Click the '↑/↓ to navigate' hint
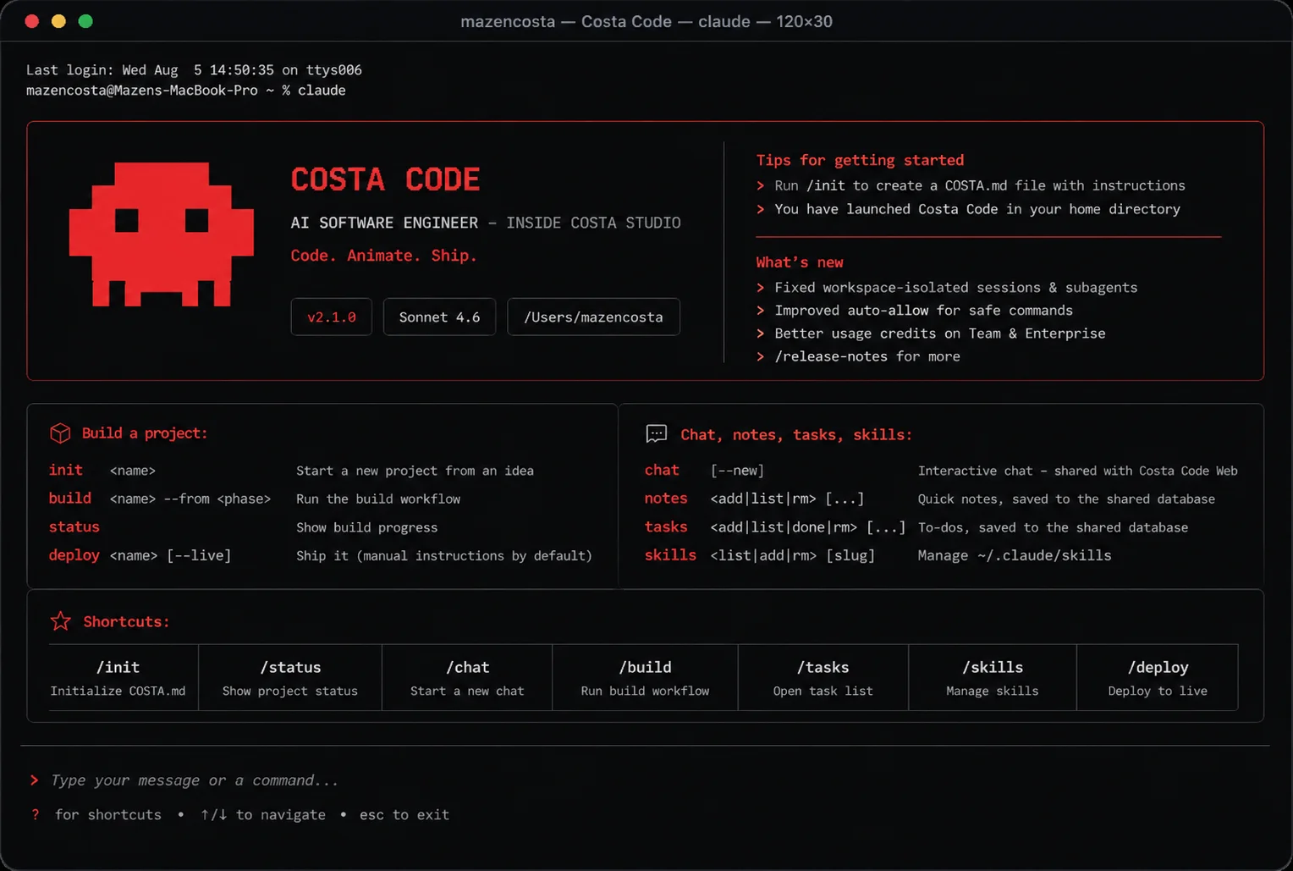The image size is (1293, 871). click(263, 814)
